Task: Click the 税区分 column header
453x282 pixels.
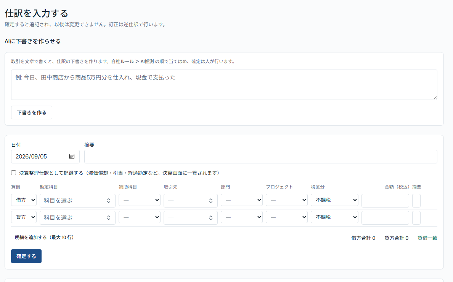Action: [x=318, y=187]
